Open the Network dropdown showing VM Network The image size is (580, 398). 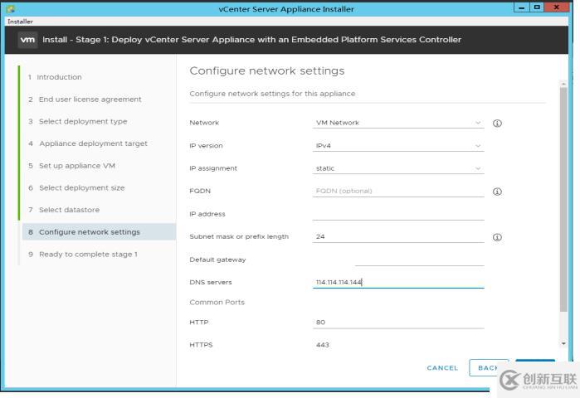pos(398,123)
